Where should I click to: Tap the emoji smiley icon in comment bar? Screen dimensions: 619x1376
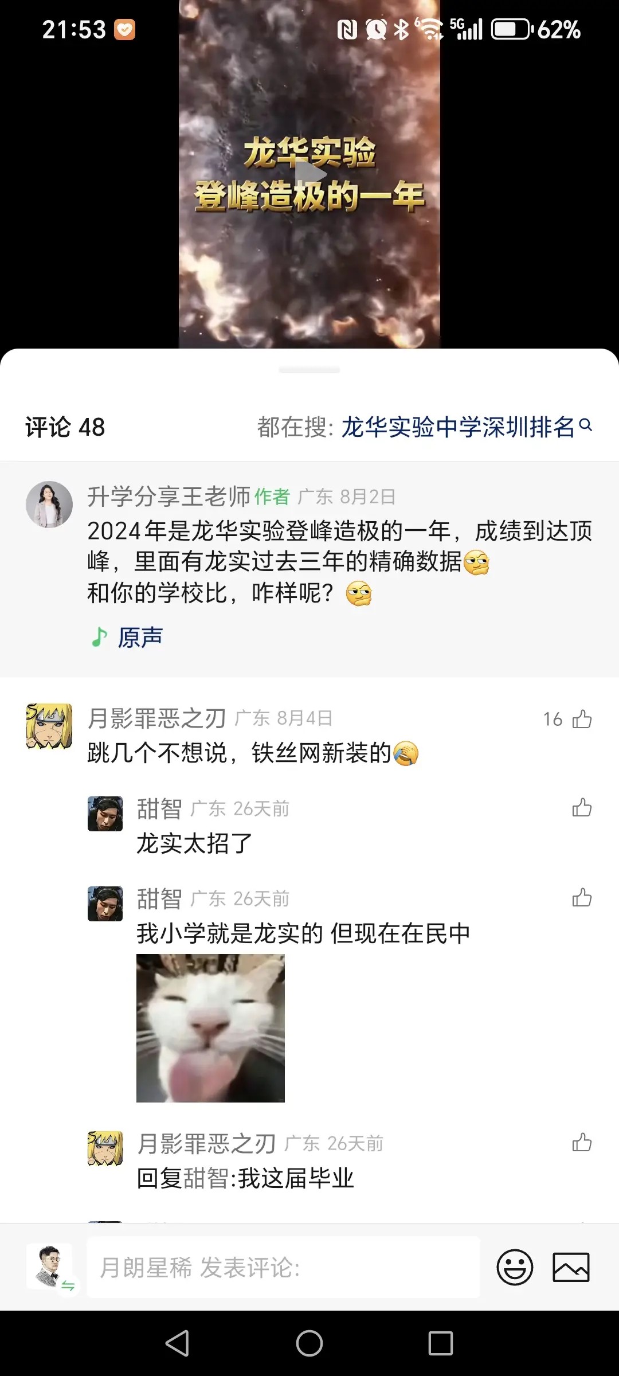pyautogui.click(x=514, y=1267)
